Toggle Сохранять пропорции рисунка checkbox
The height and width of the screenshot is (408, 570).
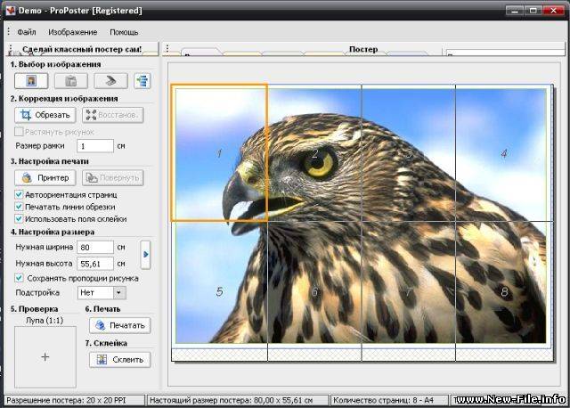[x=19, y=278]
